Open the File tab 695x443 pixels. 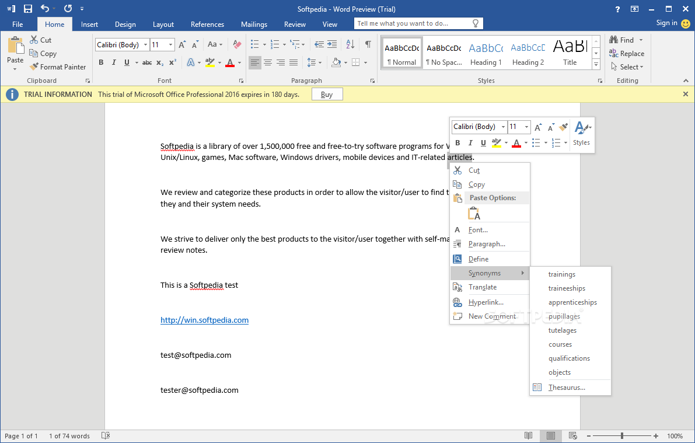pyautogui.click(x=18, y=25)
